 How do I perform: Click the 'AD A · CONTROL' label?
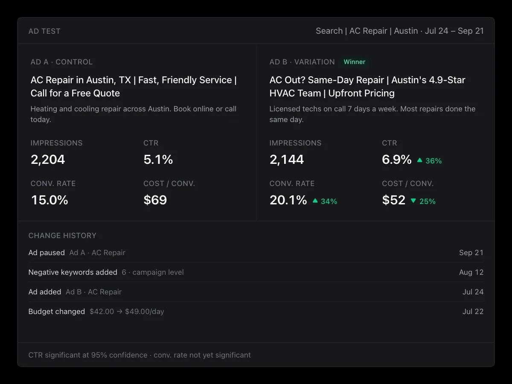pos(61,62)
